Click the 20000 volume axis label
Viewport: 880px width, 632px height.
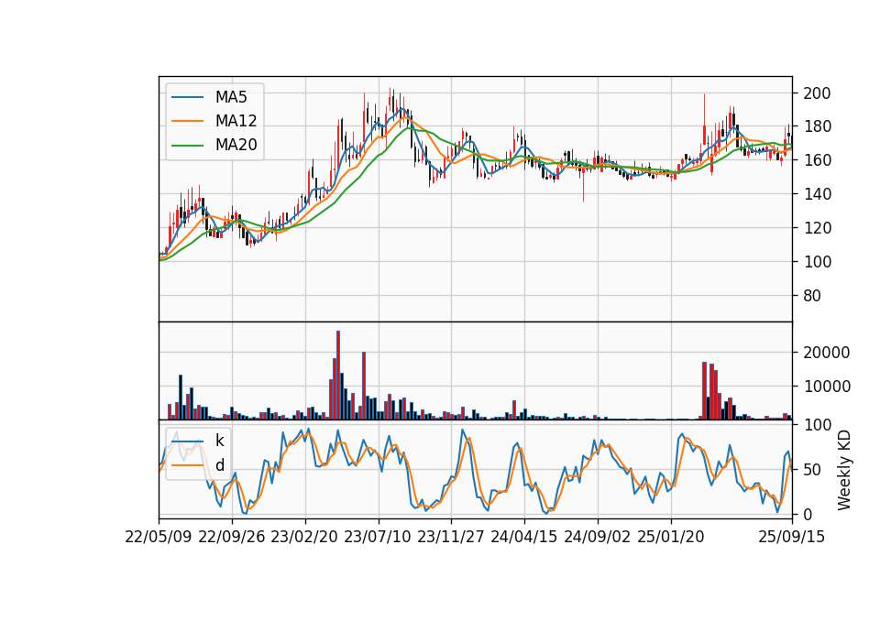point(826,353)
